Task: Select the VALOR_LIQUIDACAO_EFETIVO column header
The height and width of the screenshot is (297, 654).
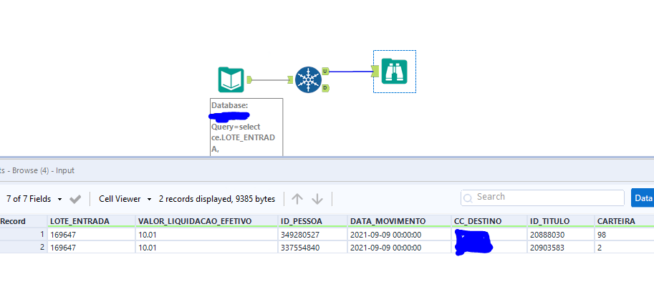Action: 207,221
